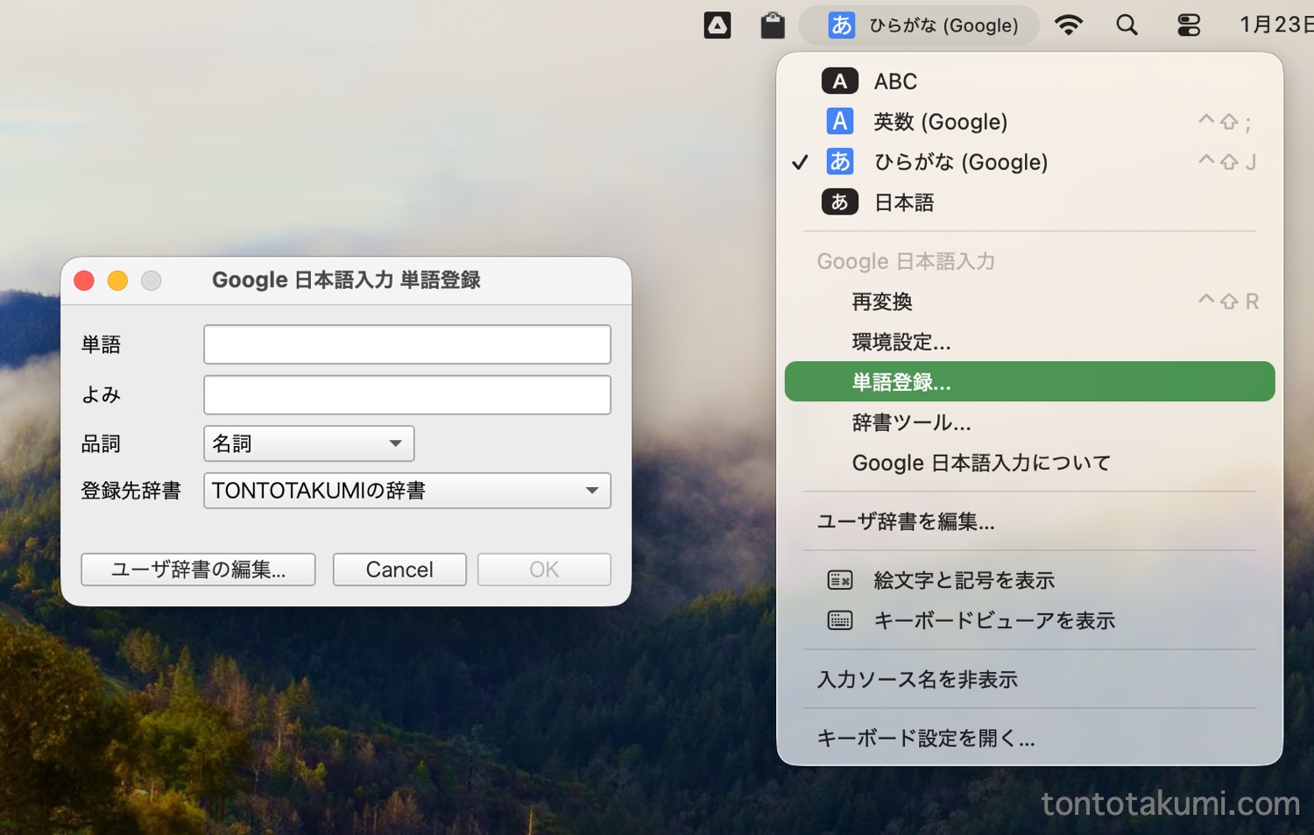Open 環境設定... from the input menu
This screenshot has height=835, width=1314.
click(901, 342)
